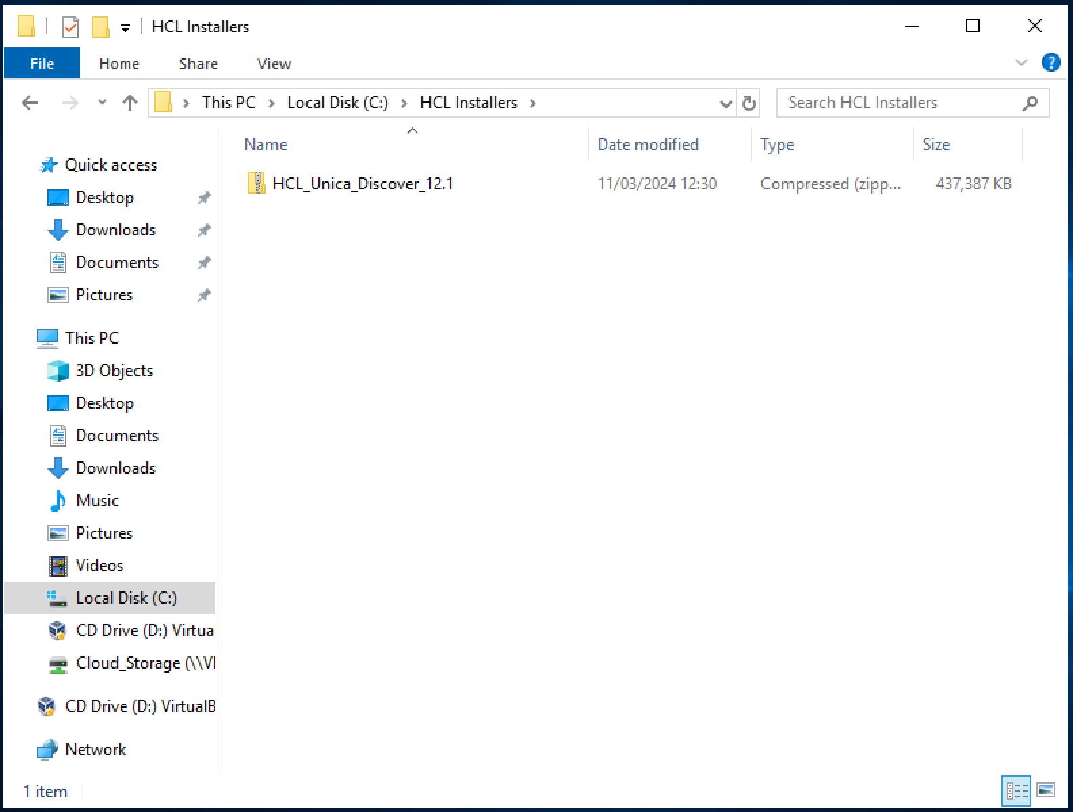This screenshot has width=1073, height=812.
Task: Expand the chevron after Local Disk (C:) breadcrumb
Action: click(x=404, y=103)
